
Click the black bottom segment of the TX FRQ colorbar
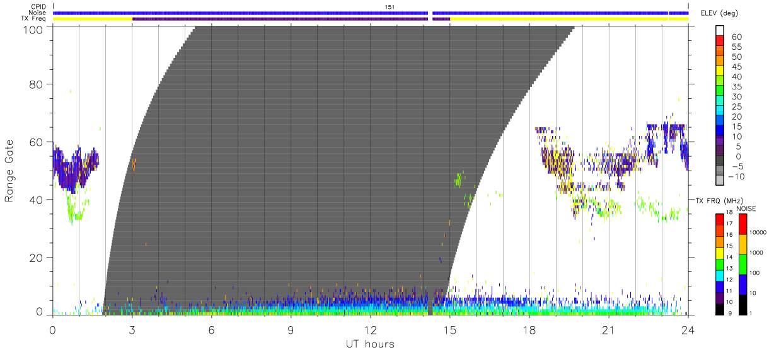click(719, 309)
